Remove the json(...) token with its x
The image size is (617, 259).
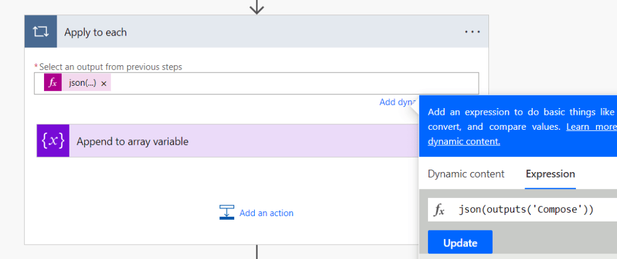(104, 84)
